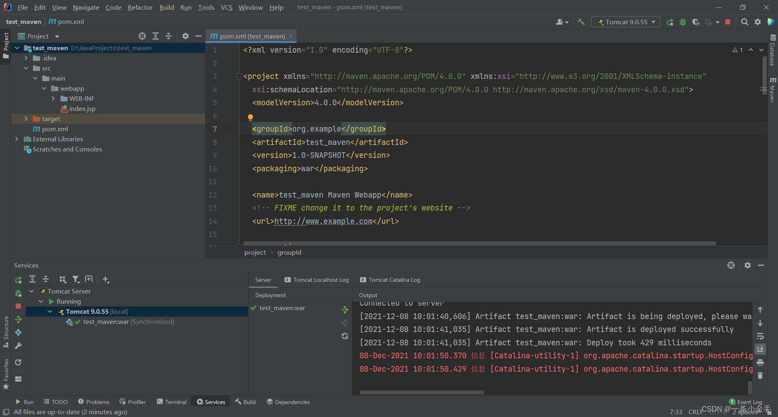Switch to Tomcat Catalina Log tab
This screenshot has height=417, width=778.
(x=390, y=280)
